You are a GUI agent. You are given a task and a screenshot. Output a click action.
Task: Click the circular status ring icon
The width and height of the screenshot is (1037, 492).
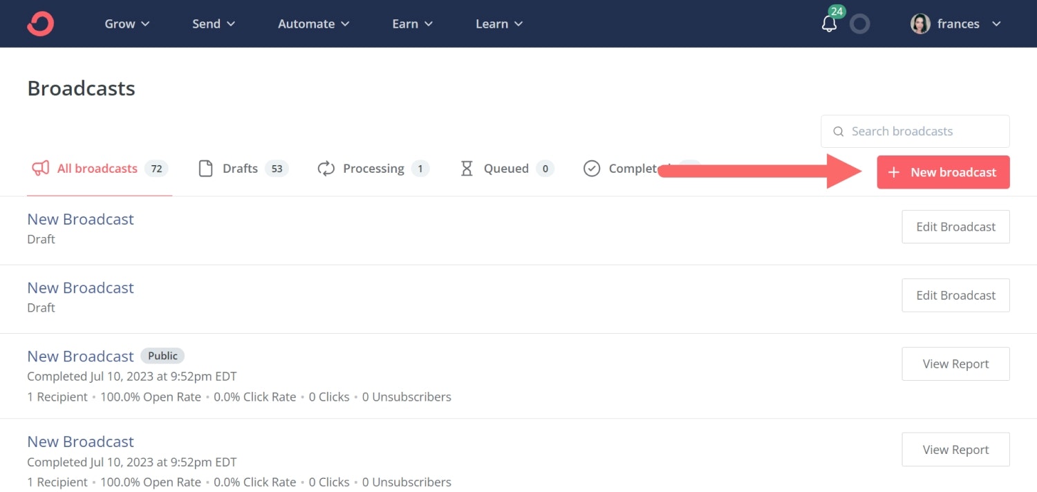(859, 24)
